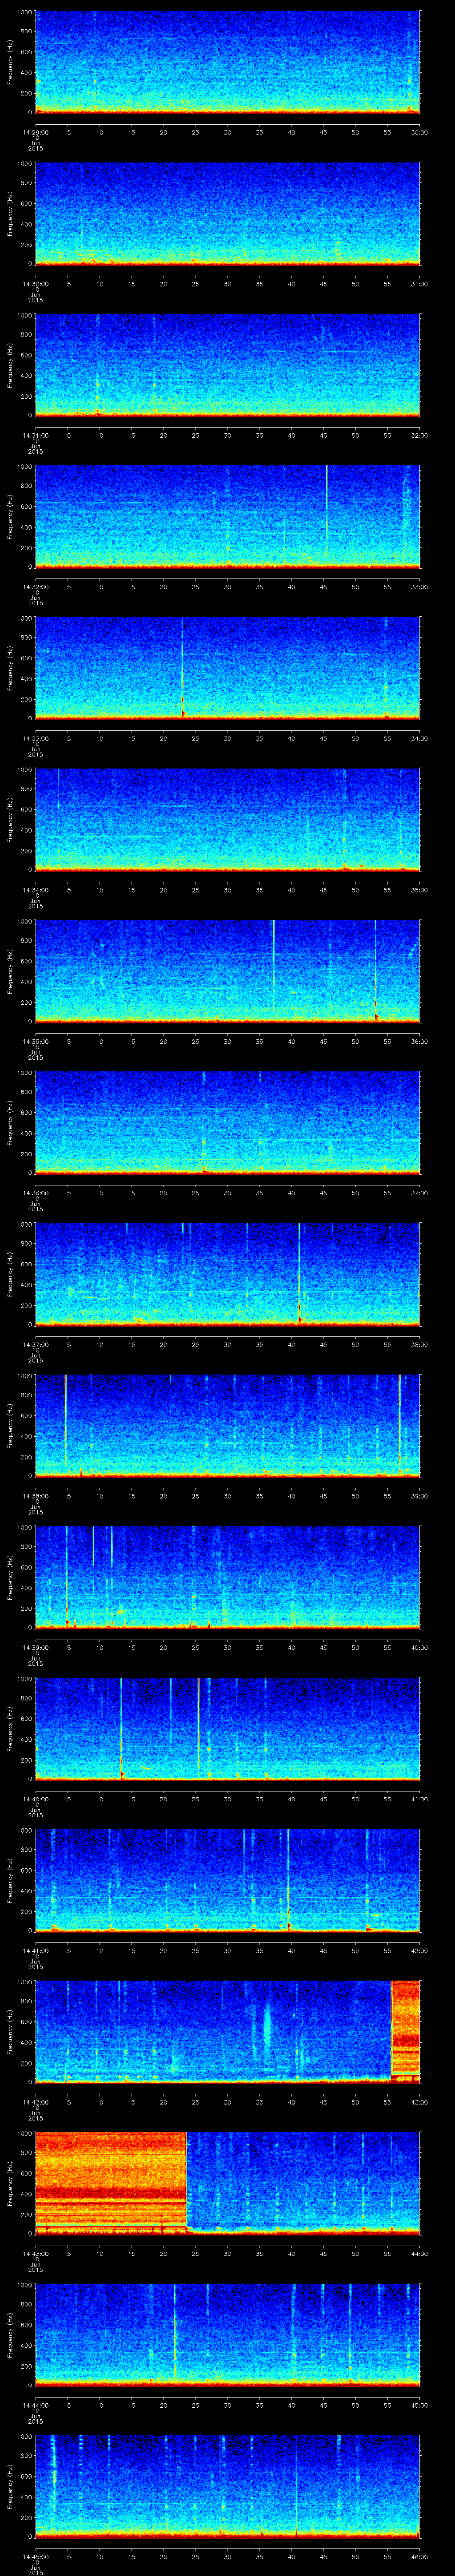The width and height of the screenshot is (455, 2576).
Task: Click the 43:00 end time label
Action: [419, 2102]
